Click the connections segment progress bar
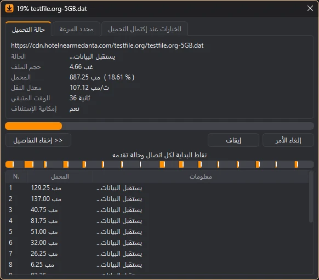Screen dimensions: 319x280 [x=160, y=164]
